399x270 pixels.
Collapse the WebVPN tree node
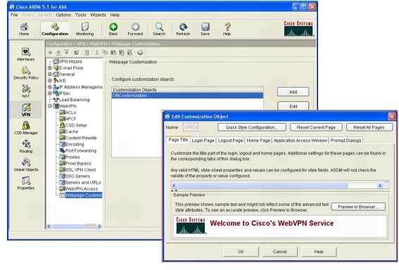(50, 106)
